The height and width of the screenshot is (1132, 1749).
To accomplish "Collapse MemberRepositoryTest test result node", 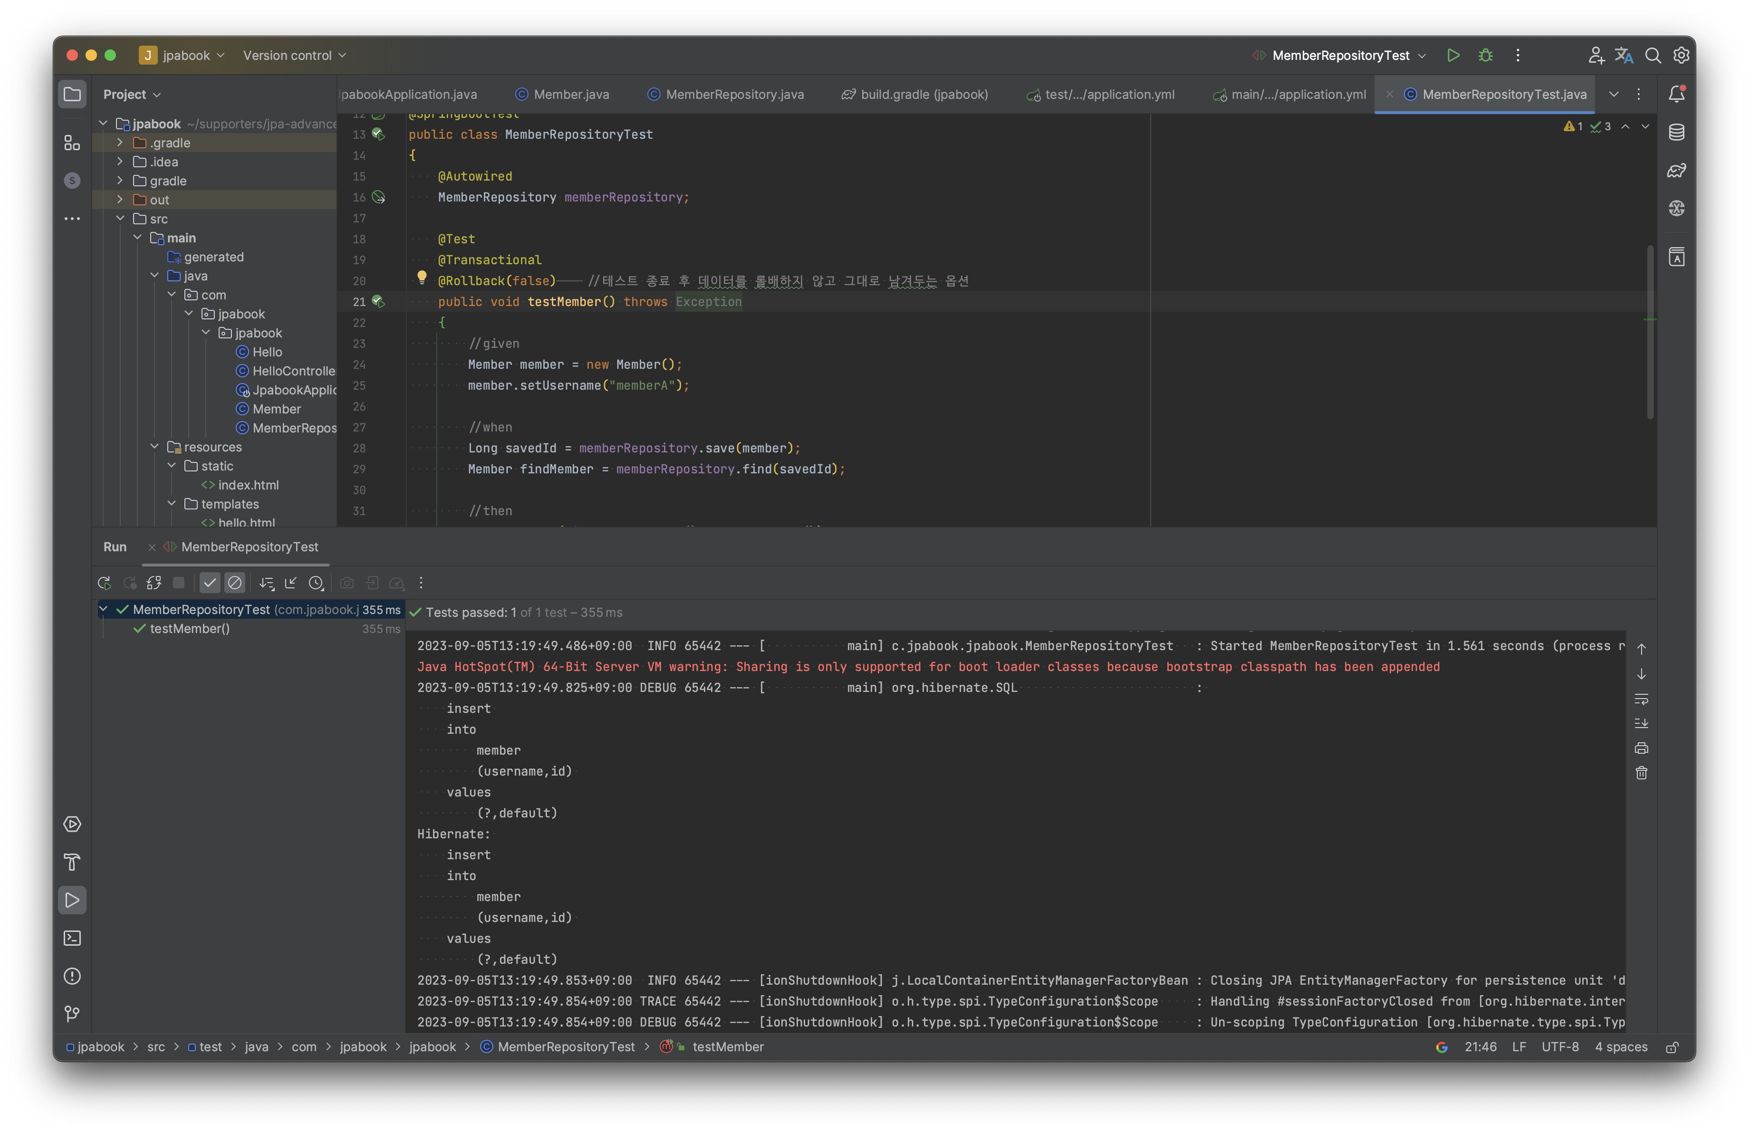I will pos(104,610).
